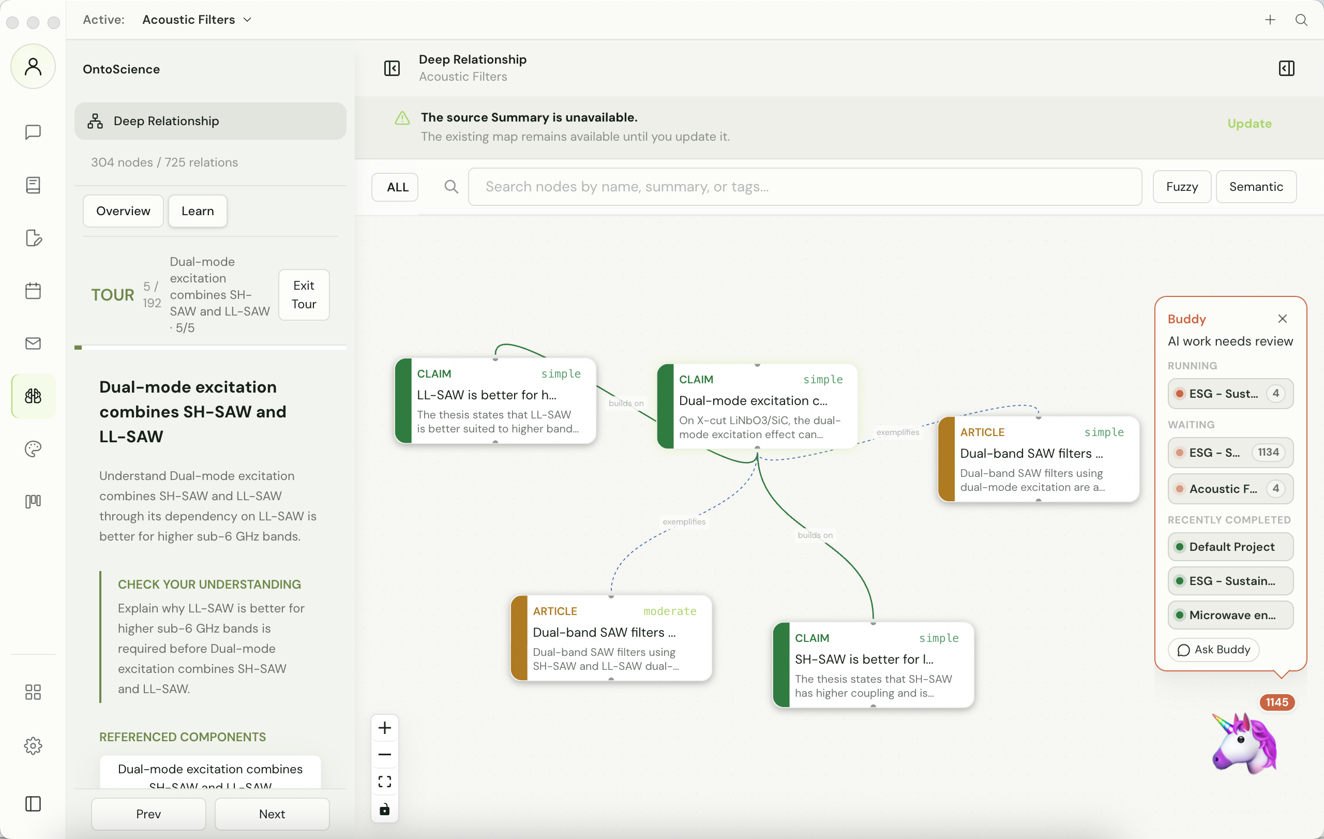Image resolution: width=1324 pixels, height=839 pixels.
Task: Open the settings gear icon
Action: (33, 746)
